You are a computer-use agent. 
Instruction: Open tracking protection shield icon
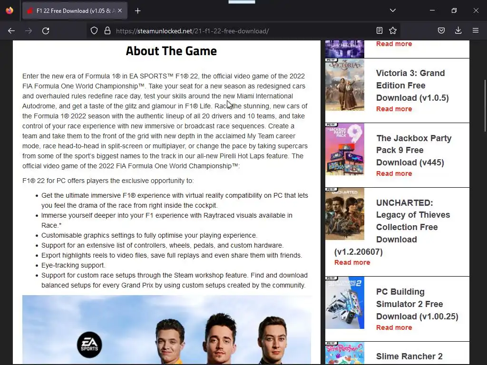pos(94,31)
